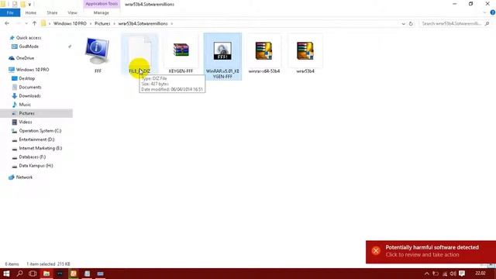This screenshot has height=279, width=496.
Task: Open Explorer help question mark
Action: click(493, 12)
